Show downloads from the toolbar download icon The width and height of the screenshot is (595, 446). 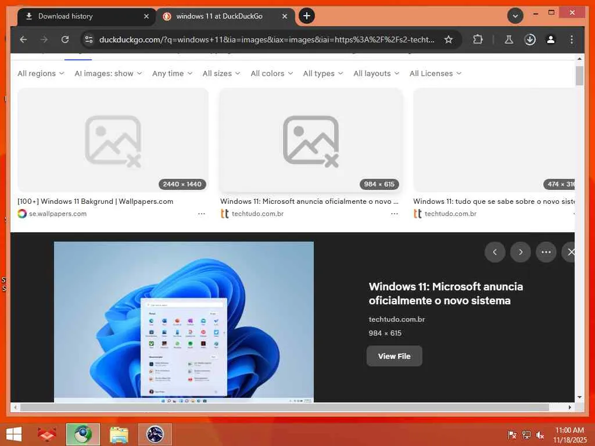click(x=530, y=39)
